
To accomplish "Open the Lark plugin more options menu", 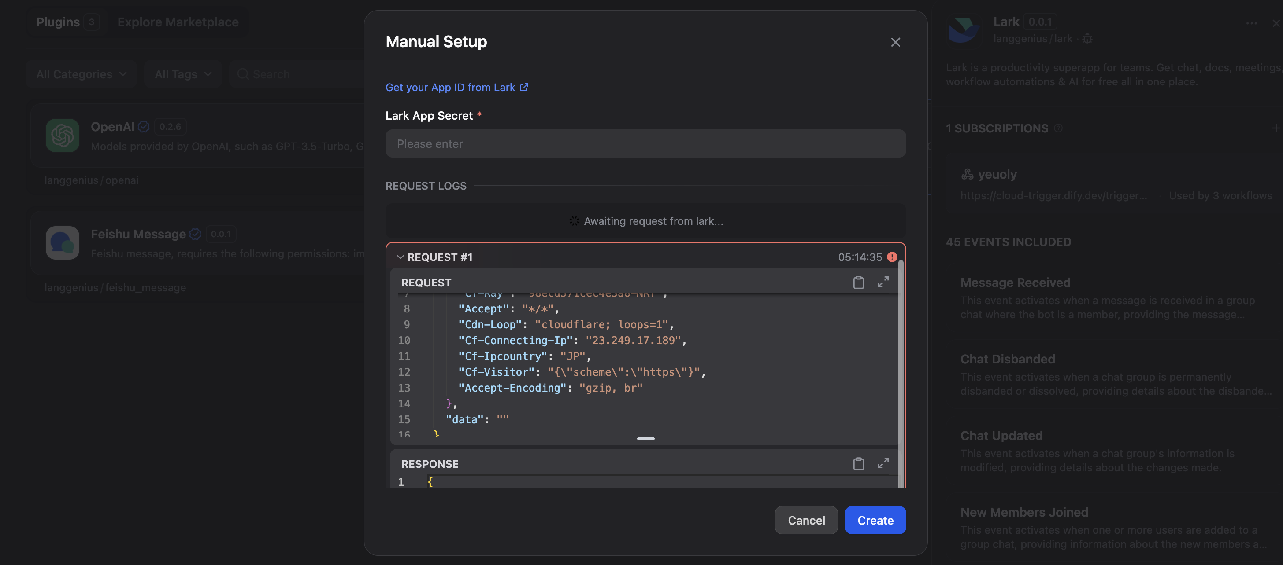I will tap(1251, 23).
